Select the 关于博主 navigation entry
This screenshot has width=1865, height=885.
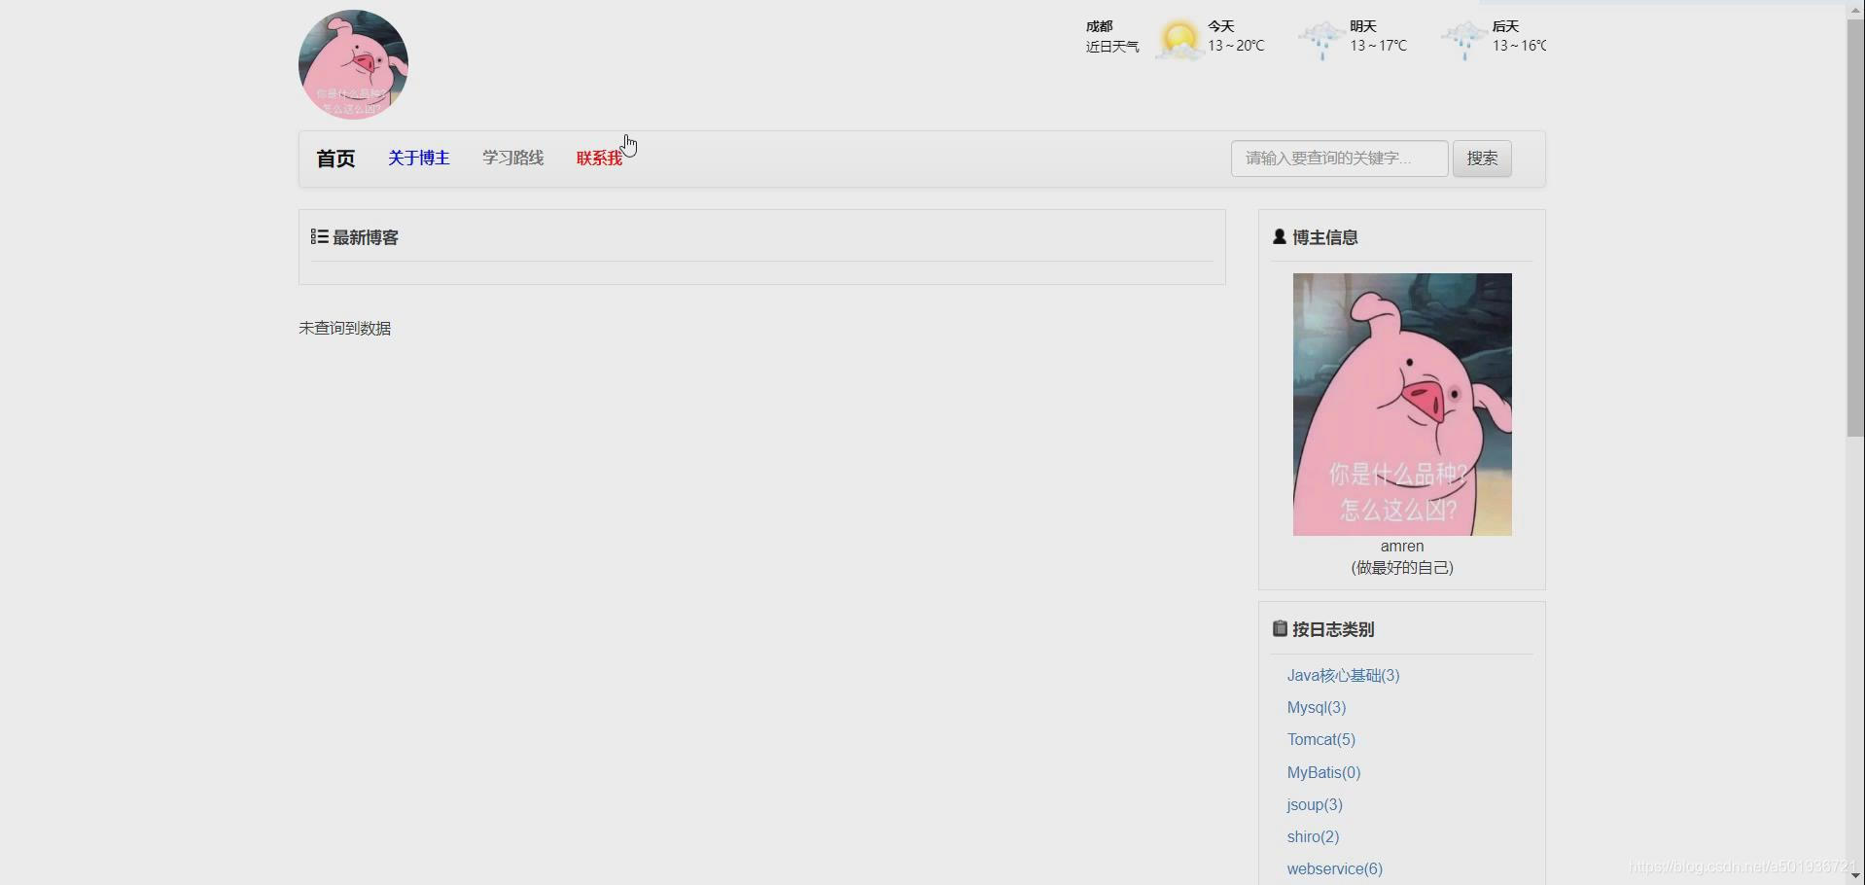[418, 158]
